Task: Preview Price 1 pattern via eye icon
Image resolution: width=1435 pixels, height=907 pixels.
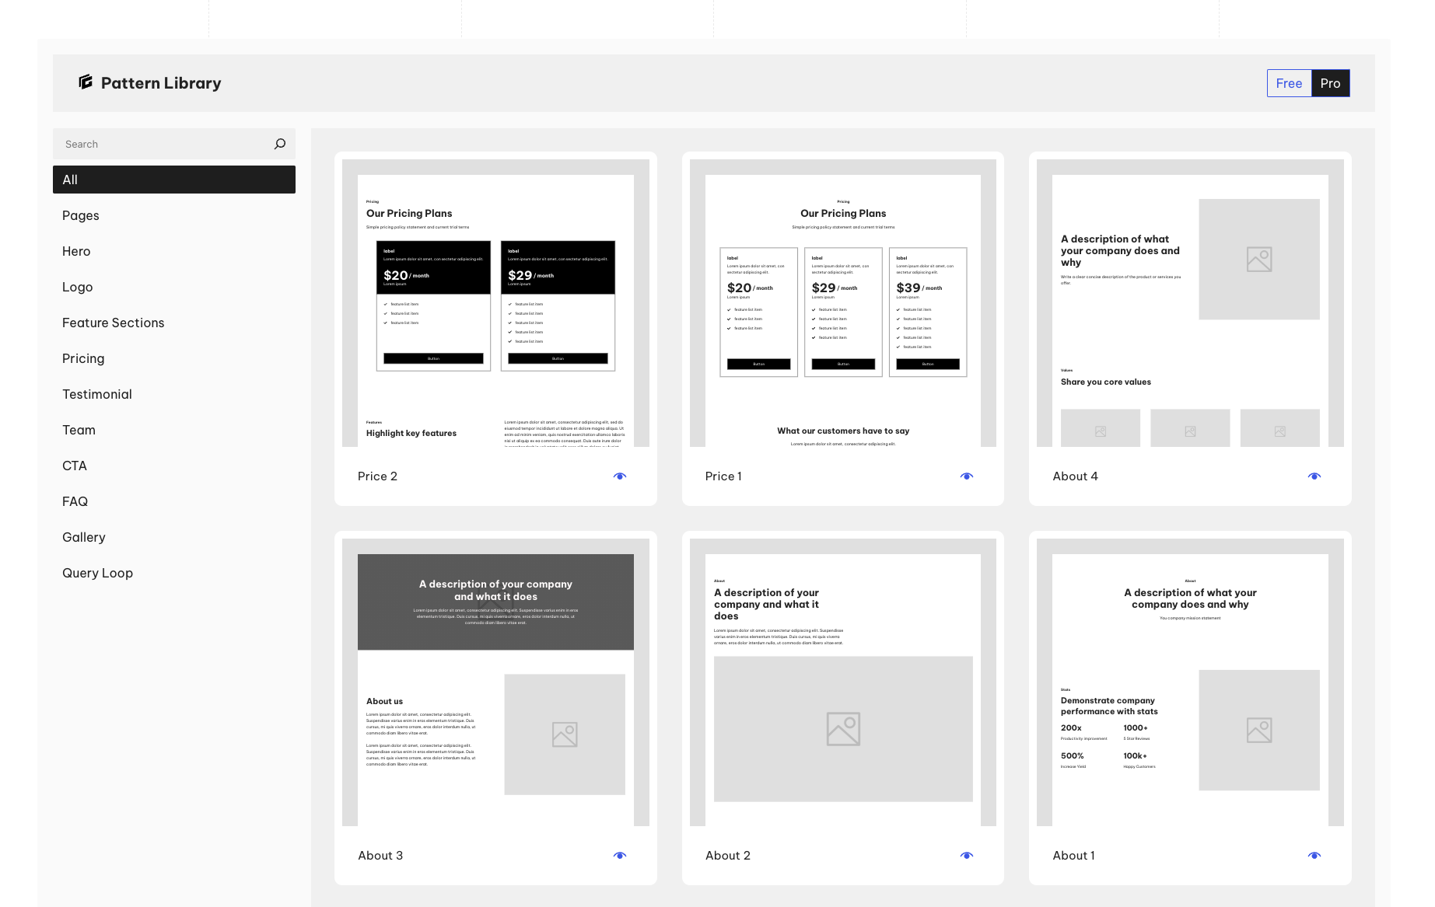Action: click(966, 476)
